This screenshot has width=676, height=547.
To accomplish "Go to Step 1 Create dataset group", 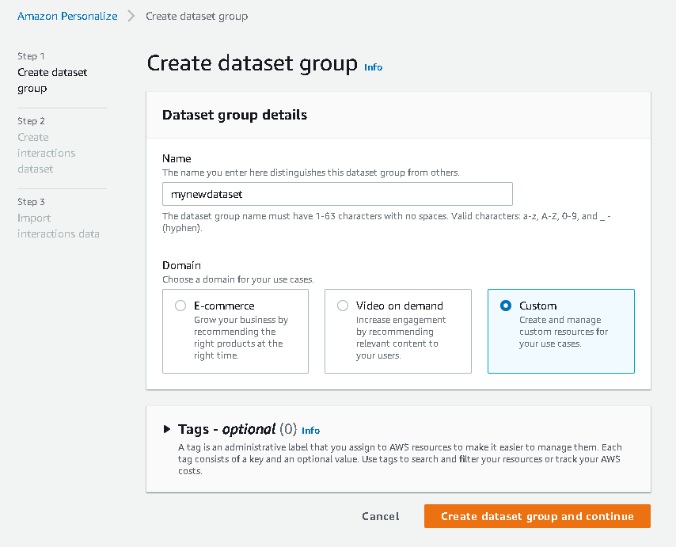I will pos(52,80).
